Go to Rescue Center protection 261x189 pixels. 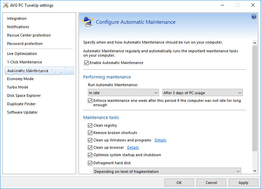pos(29,35)
